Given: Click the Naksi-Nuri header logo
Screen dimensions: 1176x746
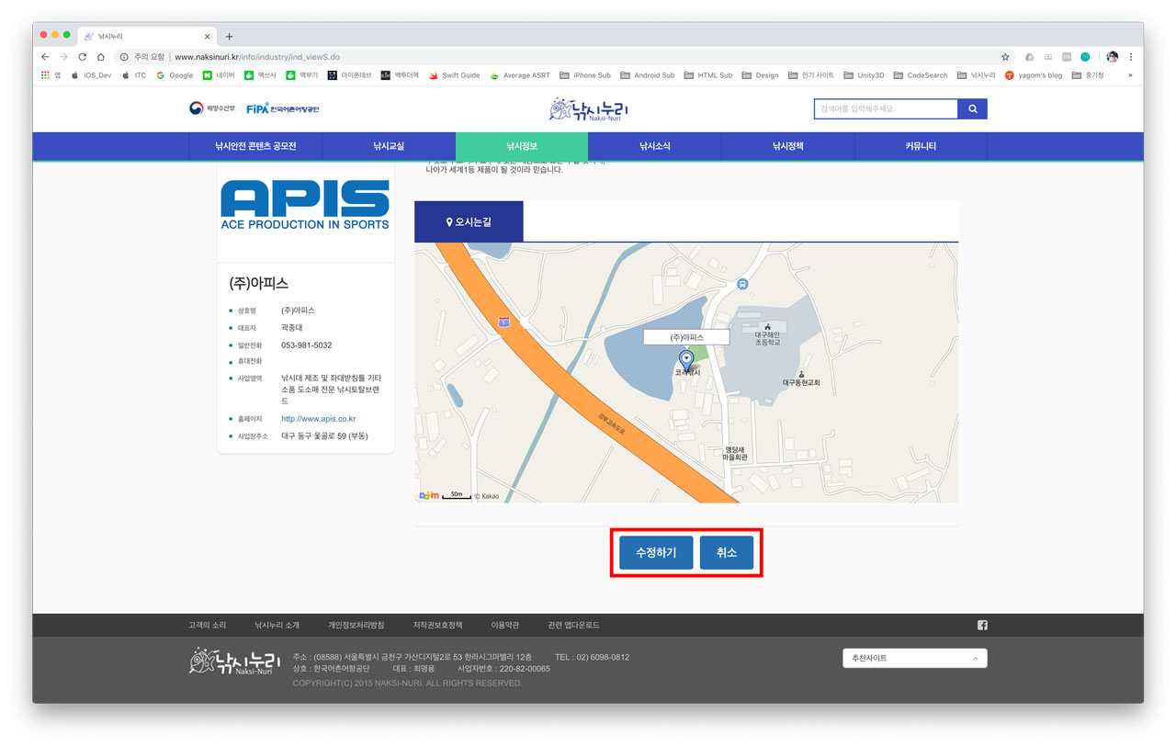Looking at the screenshot, I should point(589,109).
